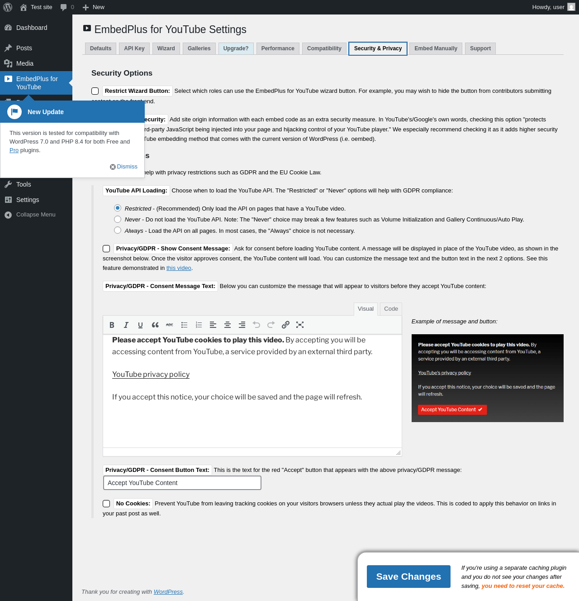The height and width of the screenshot is (601, 579).
Task: Click the Posts pushpin icon
Action: click(8, 48)
